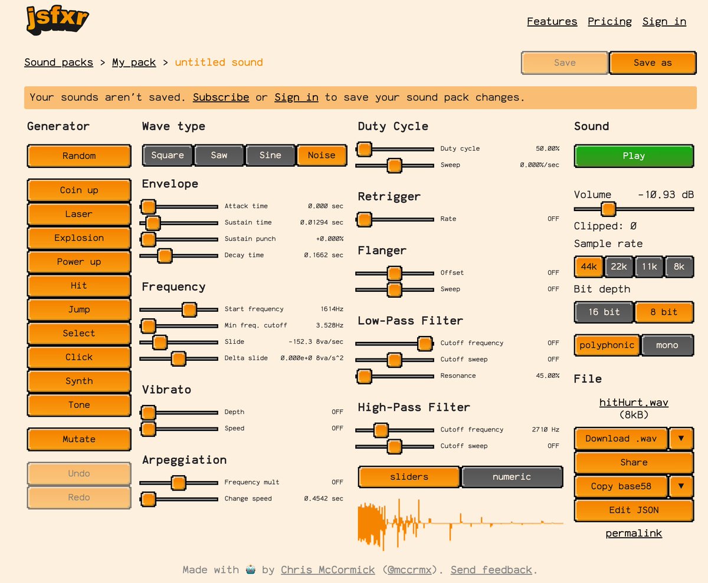Viewport: 708px width, 583px height.
Task: Click the greyed-out Save button
Action: (x=565, y=62)
